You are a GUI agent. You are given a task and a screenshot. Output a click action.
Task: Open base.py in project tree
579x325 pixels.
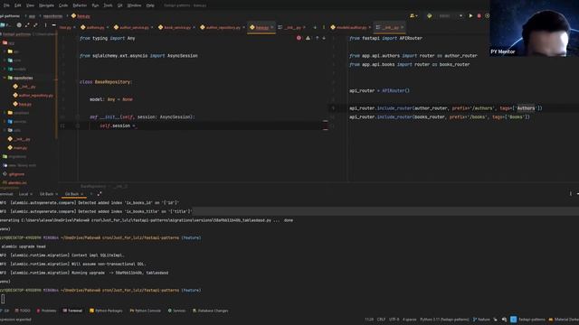click(x=22, y=105)
